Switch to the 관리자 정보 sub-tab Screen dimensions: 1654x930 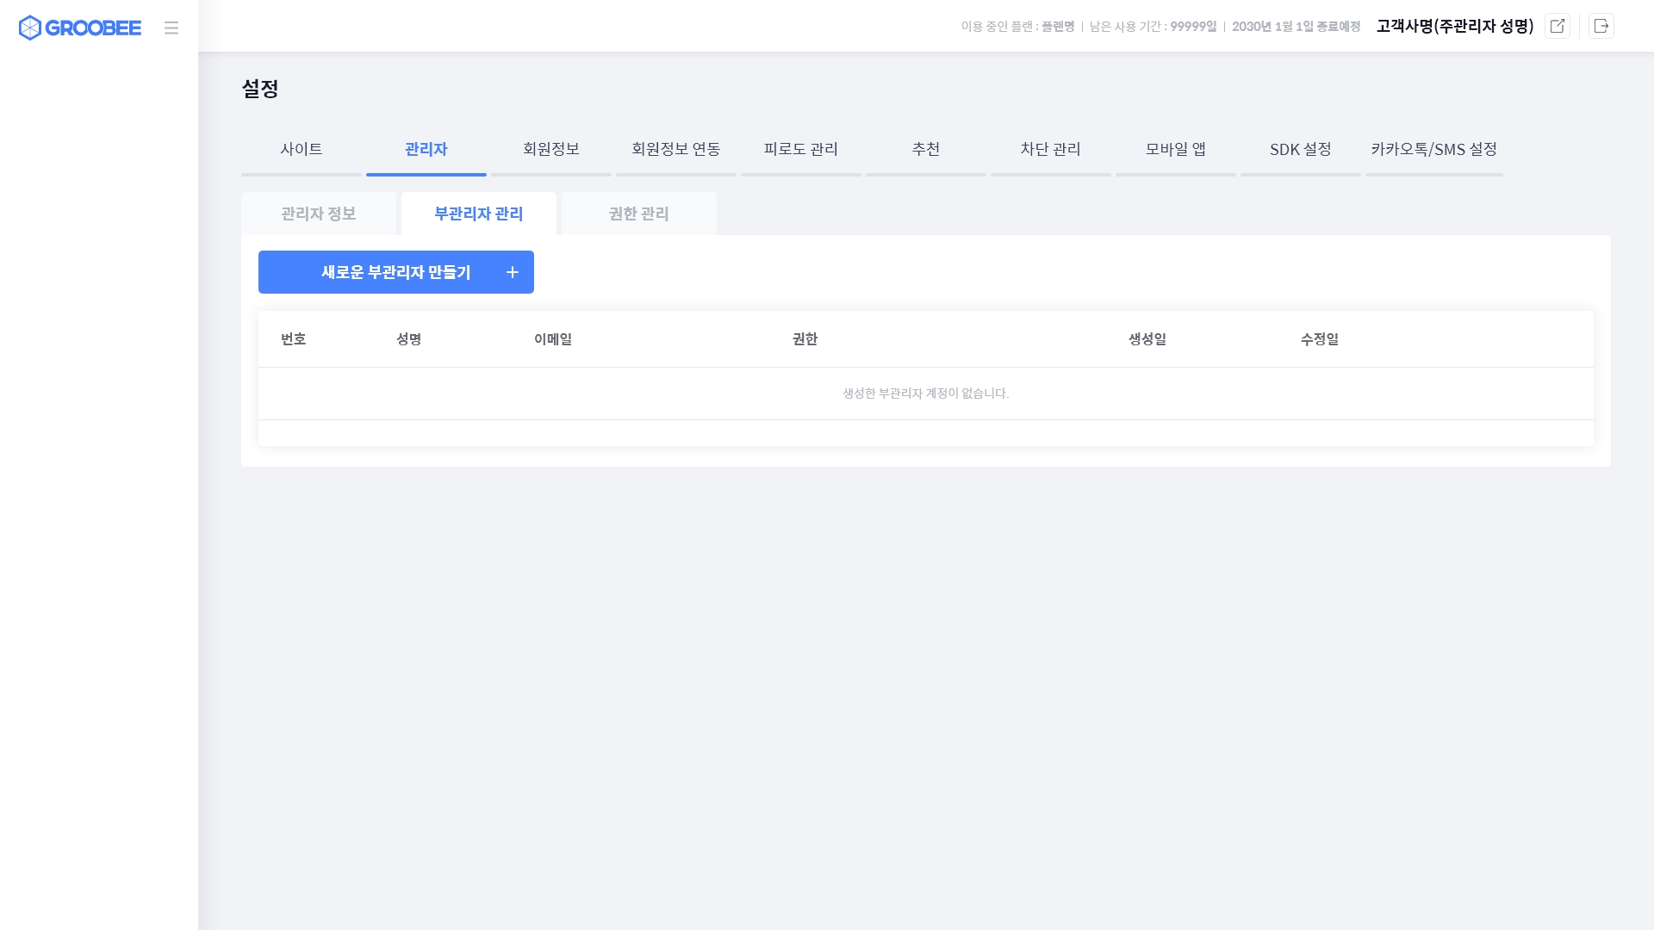(x=319, y=214)
